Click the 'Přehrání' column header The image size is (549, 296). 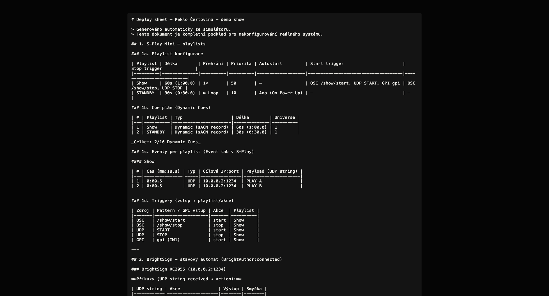213,64
